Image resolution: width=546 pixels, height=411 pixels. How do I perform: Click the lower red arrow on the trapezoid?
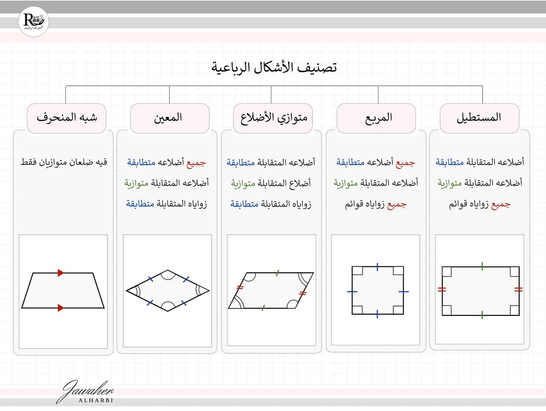coord(61,308)
